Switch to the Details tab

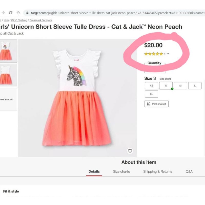94,171
